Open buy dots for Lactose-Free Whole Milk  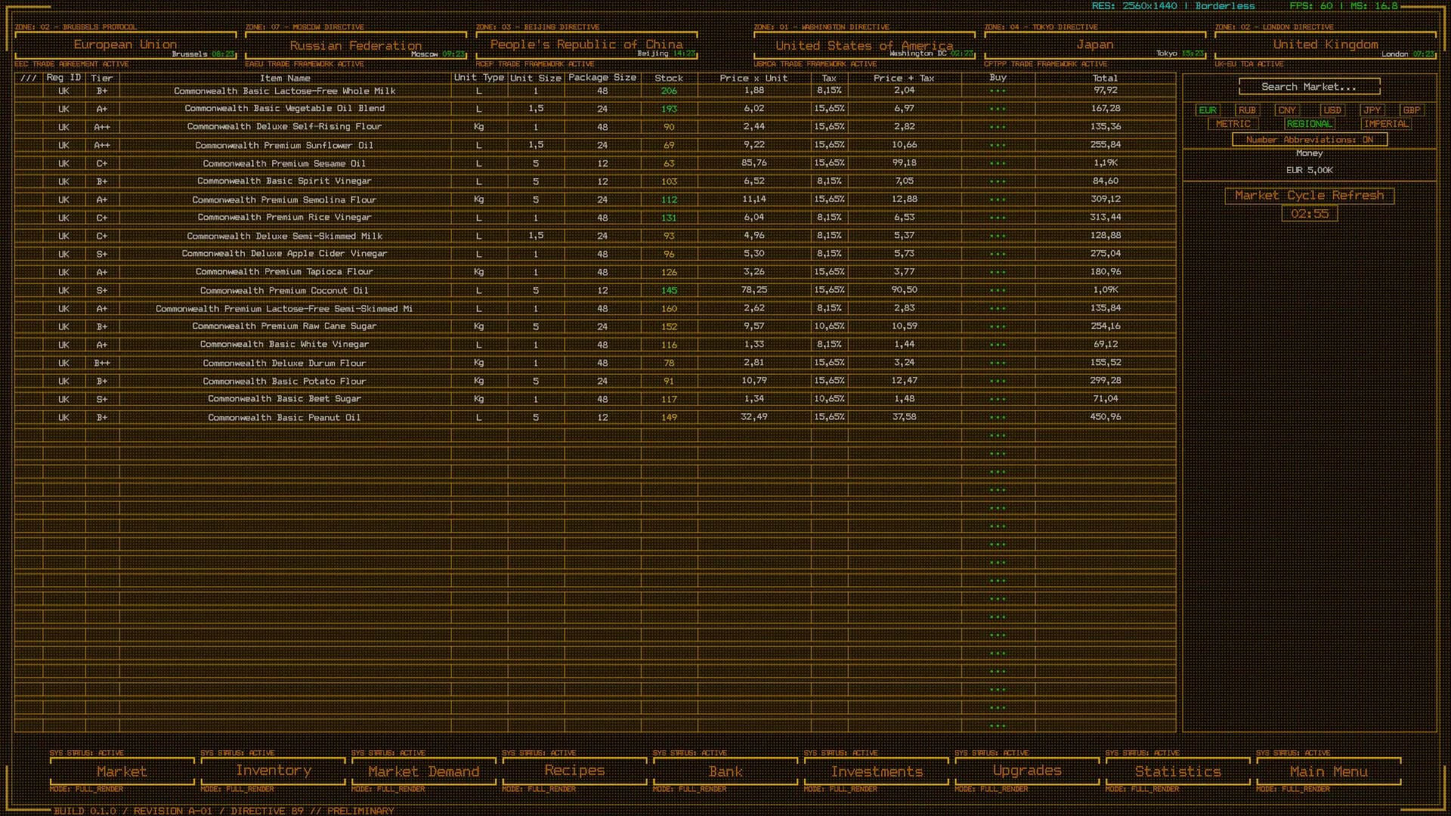(x=998, y=91)
